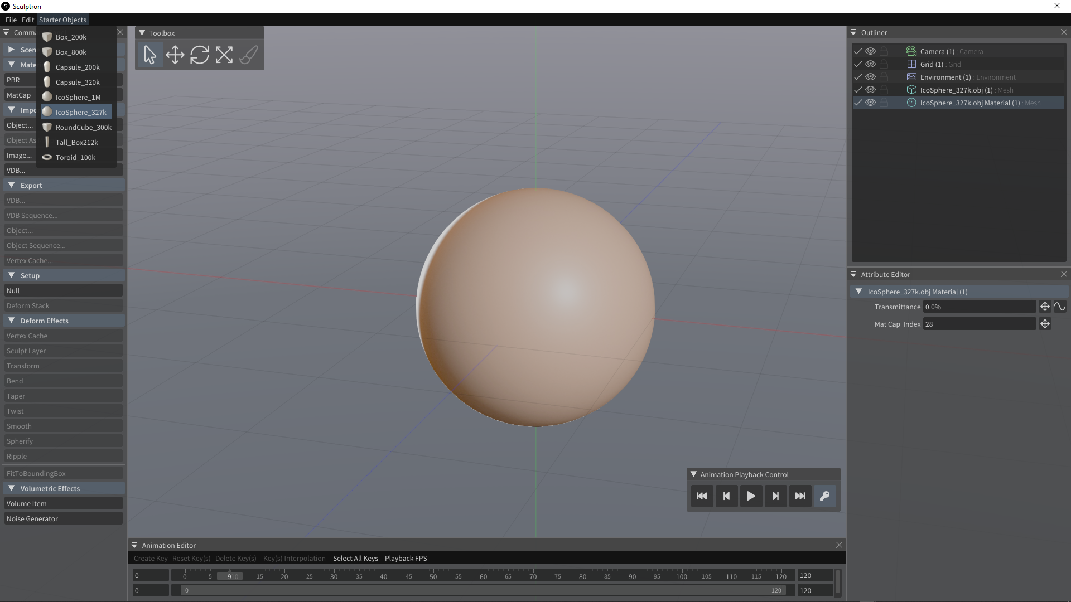Image resolution: width=1071 pixels, height=602 pixels.
Task: Click the Transmittance curve animation icon
Action: [x=1059, y=307]
